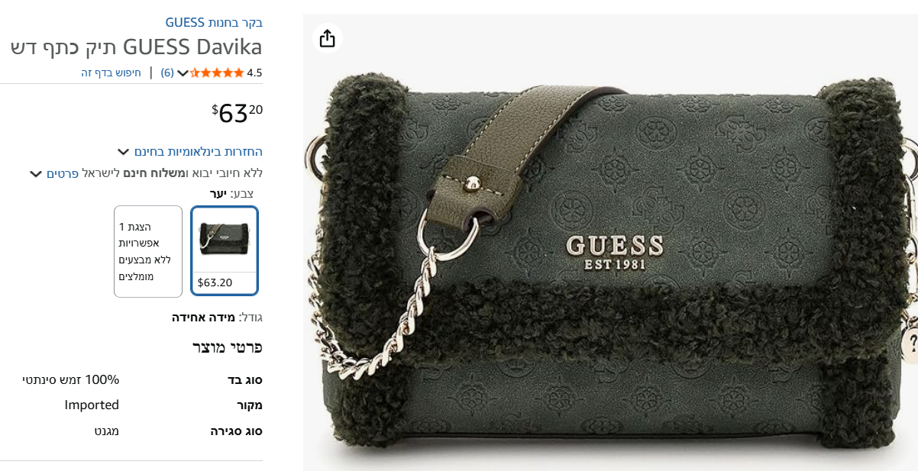This screenshot has height=471, width=918.
Task: Click the פרטי מוצר section heading
Action: click(x=228, y=347)
